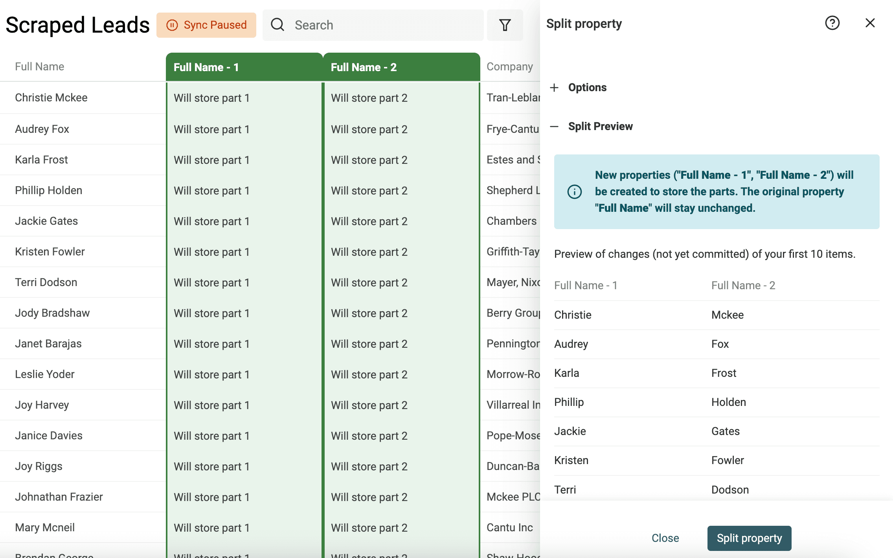Screen dimensions: 893x558
Task: Click the filter funnel icon
Action: point(505,25)
